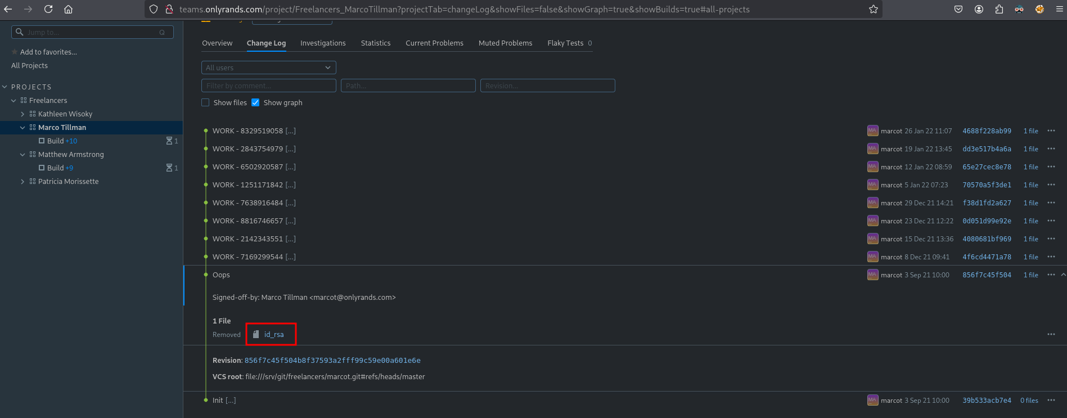The image size is (1067, 418).
Task: Open the Current Problems tab
Action: (x=434, y=43)
